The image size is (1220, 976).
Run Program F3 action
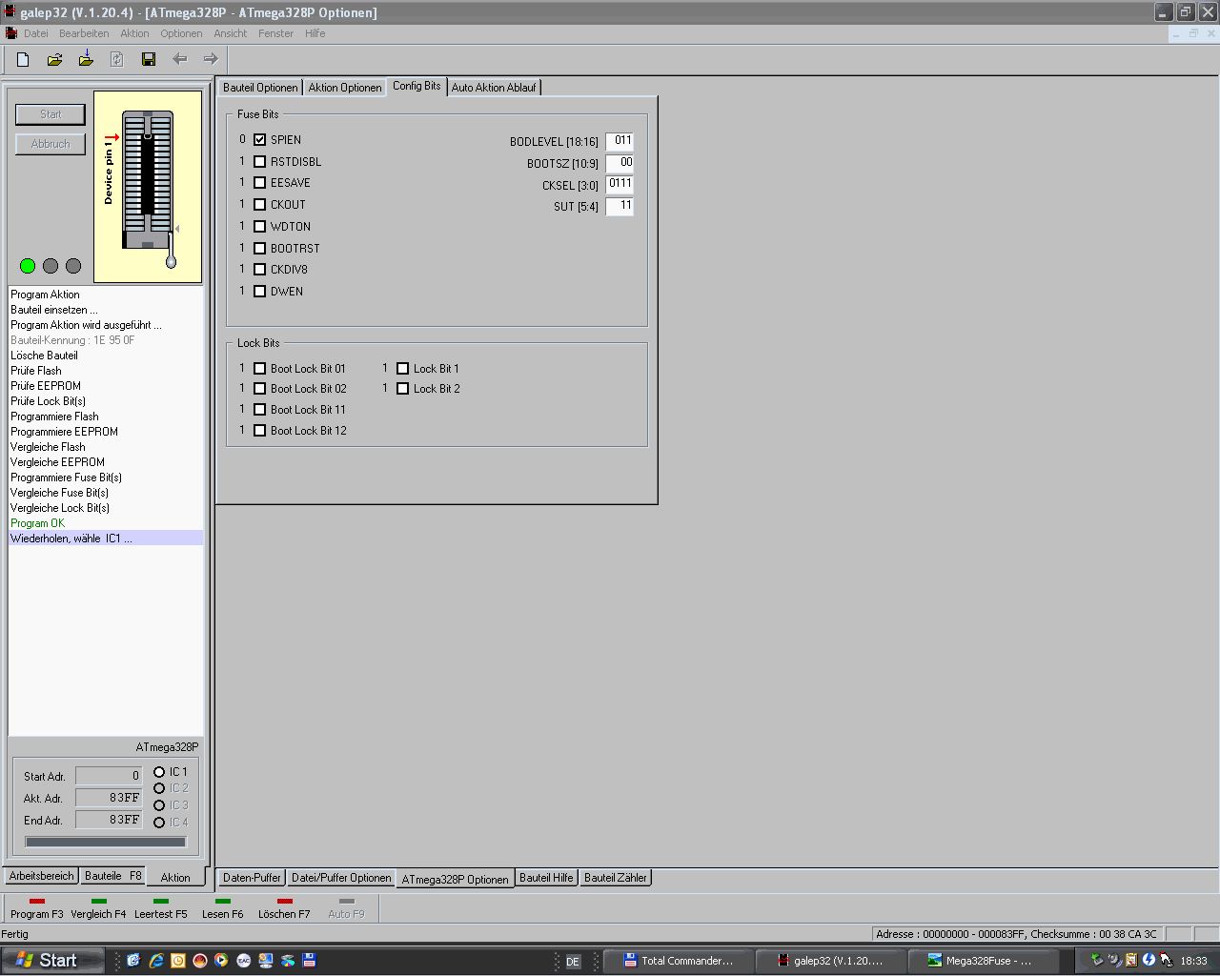[36, 908]
